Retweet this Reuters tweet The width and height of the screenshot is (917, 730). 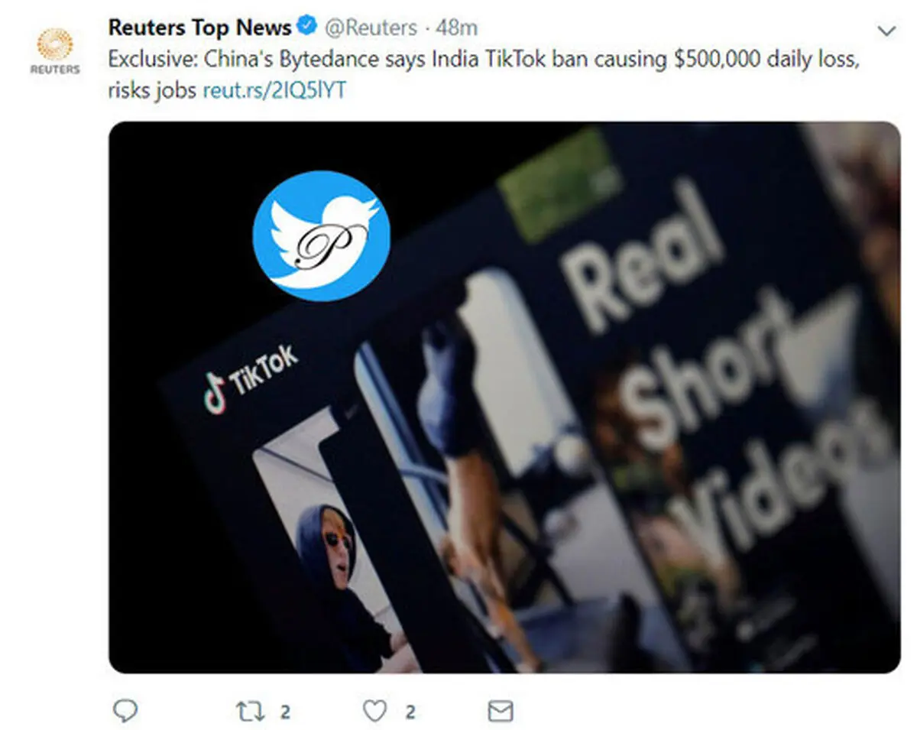pyautogui.click(x=249, y=712)
